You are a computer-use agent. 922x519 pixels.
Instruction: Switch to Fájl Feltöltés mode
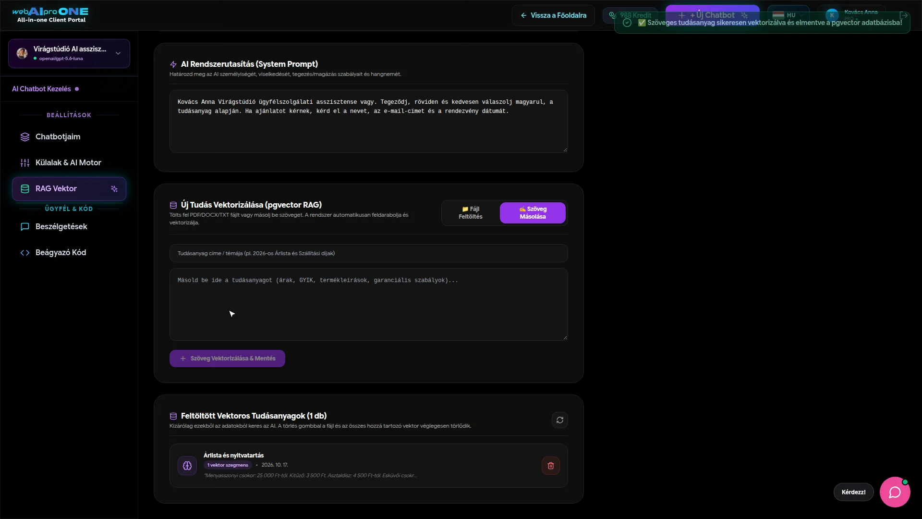pyautogui.click(x=471, y=213)
